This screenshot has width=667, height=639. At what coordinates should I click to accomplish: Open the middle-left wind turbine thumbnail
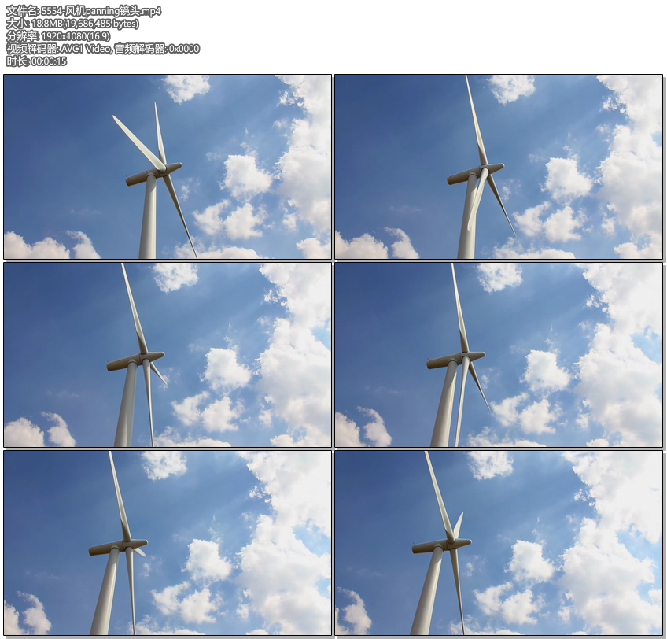coord(168,355)
